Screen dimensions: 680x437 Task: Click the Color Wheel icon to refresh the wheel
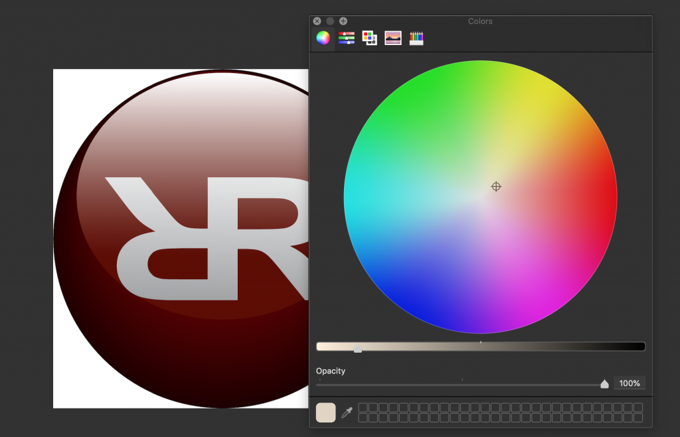(323, 37)
